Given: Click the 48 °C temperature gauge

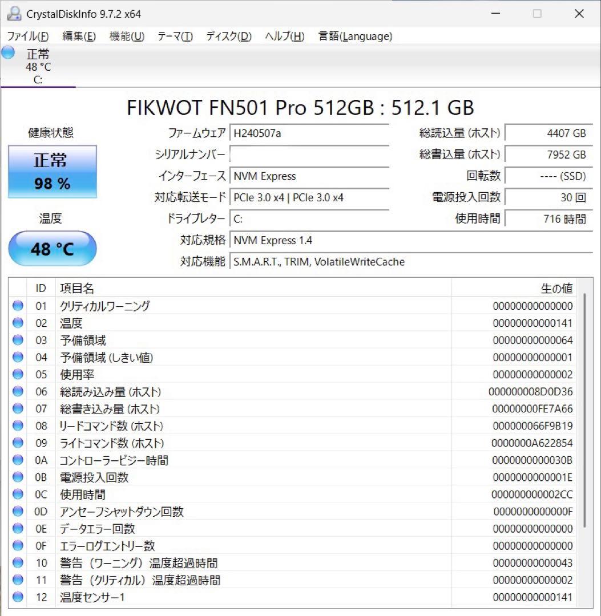Looking at the screenshot, I should [x=53, y=248].
